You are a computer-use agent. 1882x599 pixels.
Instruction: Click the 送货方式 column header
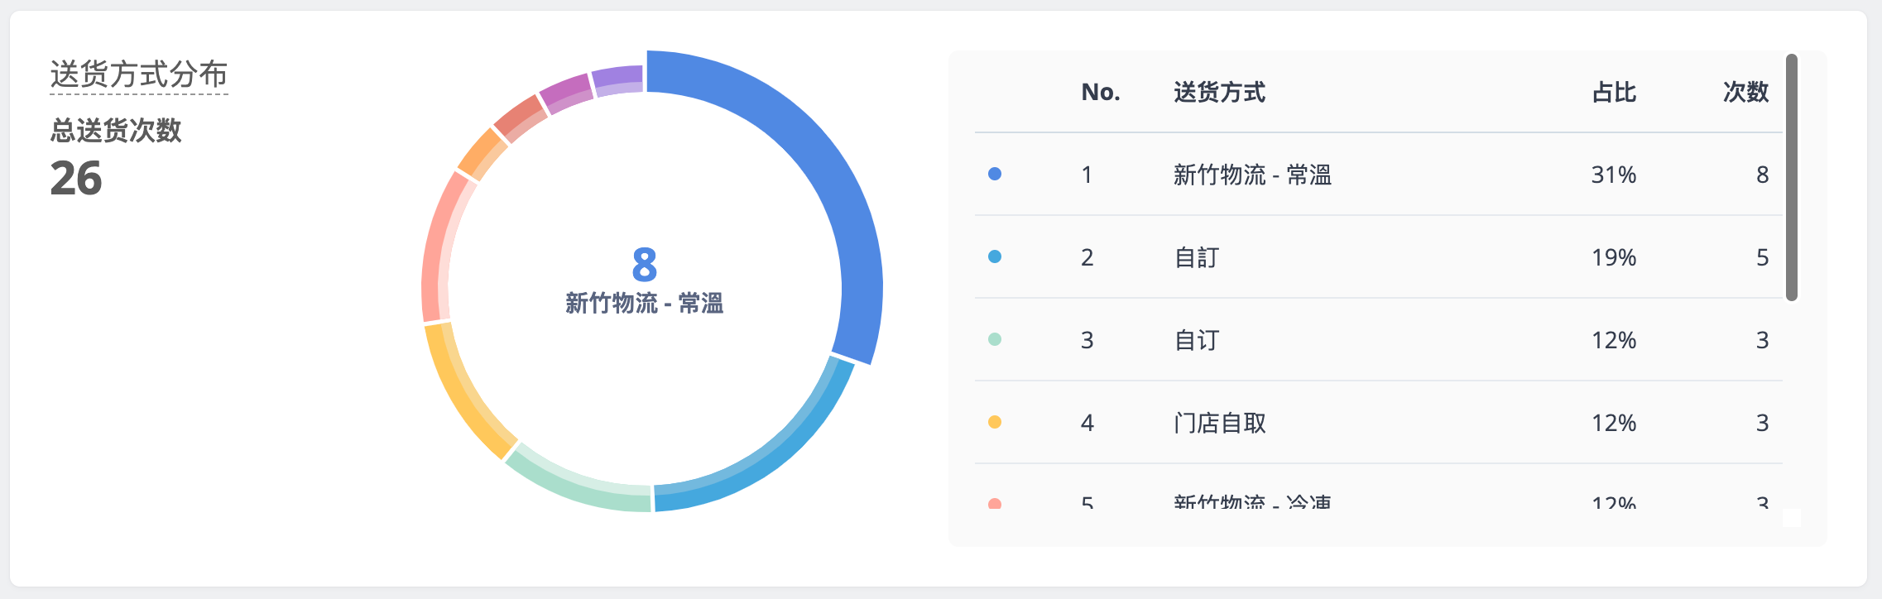1220,92
